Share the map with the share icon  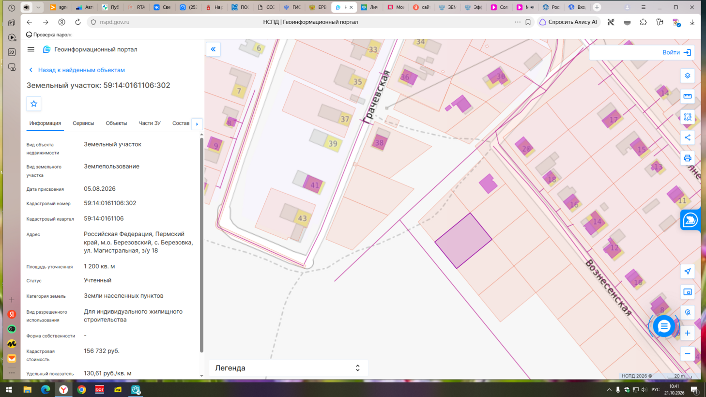pyautogui.click(x=688, y=137)
